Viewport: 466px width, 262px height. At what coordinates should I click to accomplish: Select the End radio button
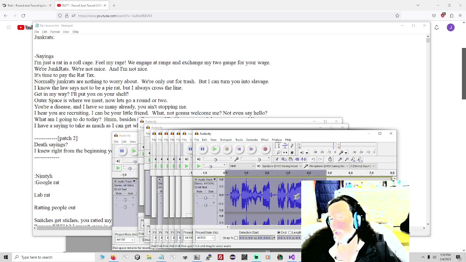[279, 233]
